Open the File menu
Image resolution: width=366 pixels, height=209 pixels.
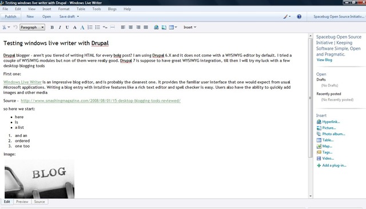click(5, 9)
